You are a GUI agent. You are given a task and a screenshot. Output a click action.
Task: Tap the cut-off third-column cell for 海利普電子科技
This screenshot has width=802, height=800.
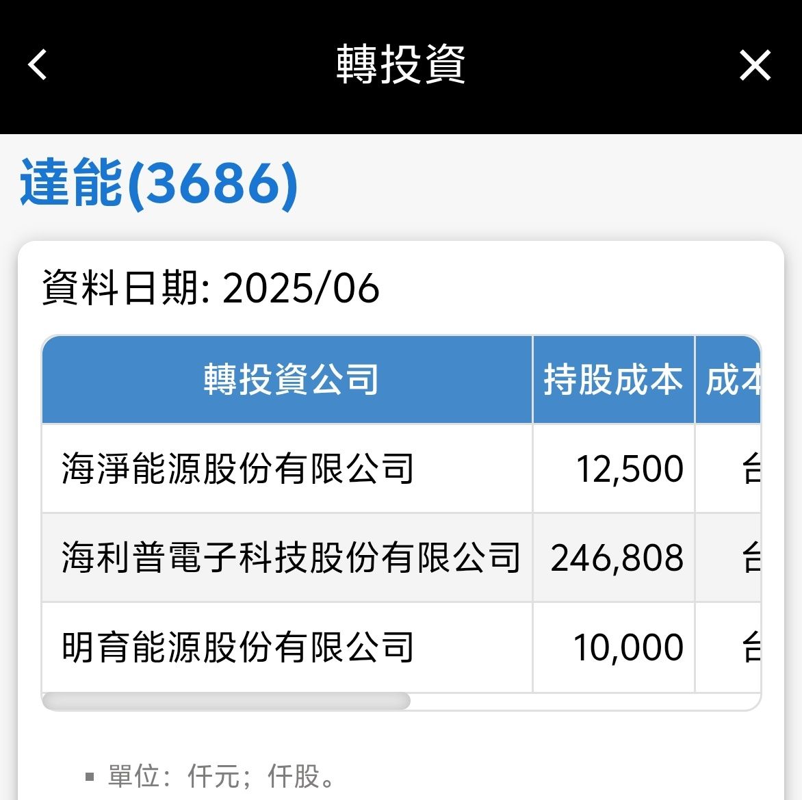(729, 558)
